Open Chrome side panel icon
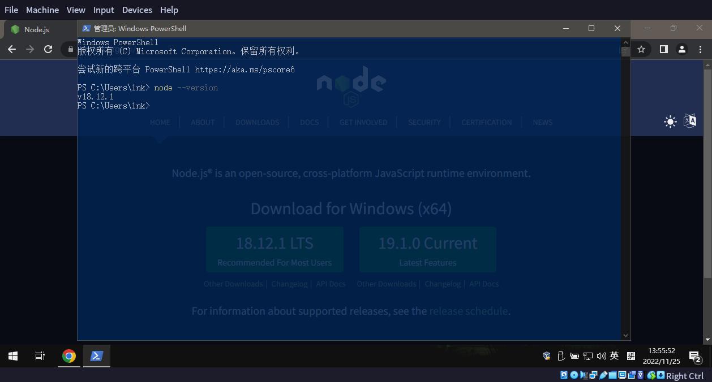Screen dimensions: 712x382 [663, 49]
